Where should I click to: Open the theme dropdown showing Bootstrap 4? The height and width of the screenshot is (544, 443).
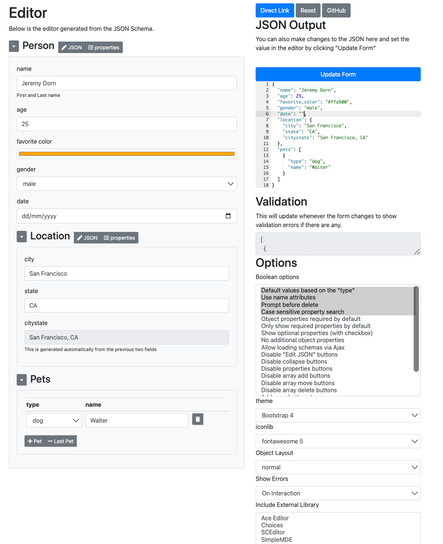pyautogui.click(x=338, y=415)
